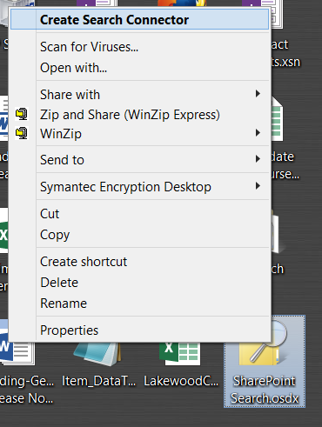322x427 pixels.
Task: Select Scan for Viruses option
Action: pos(139,47)
